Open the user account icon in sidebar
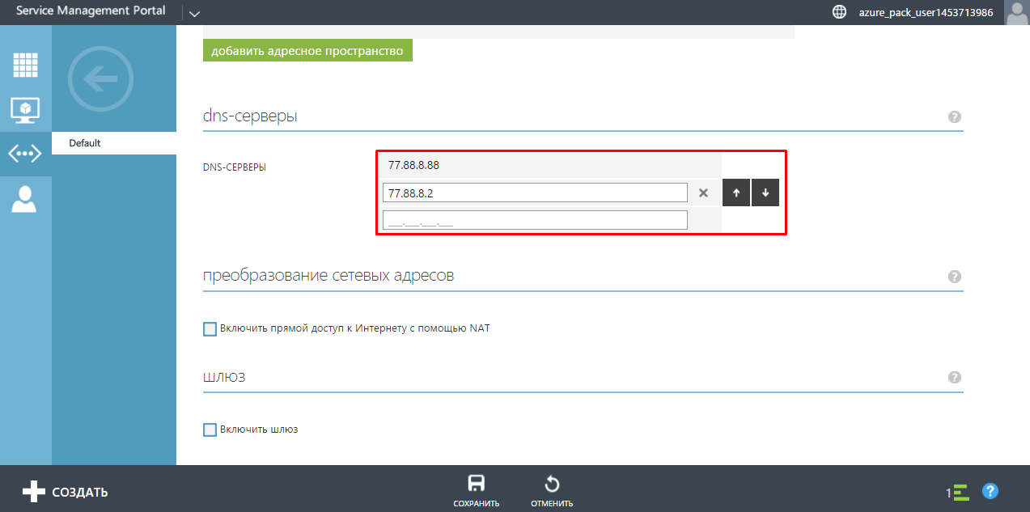 point(25,199)
